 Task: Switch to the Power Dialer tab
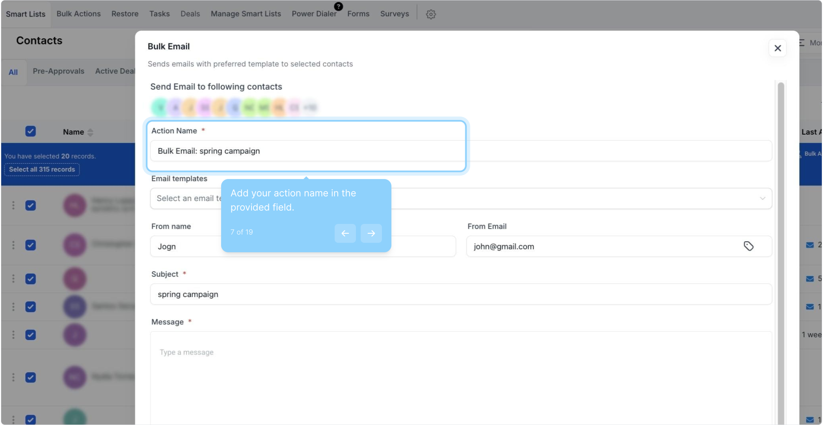314,14
